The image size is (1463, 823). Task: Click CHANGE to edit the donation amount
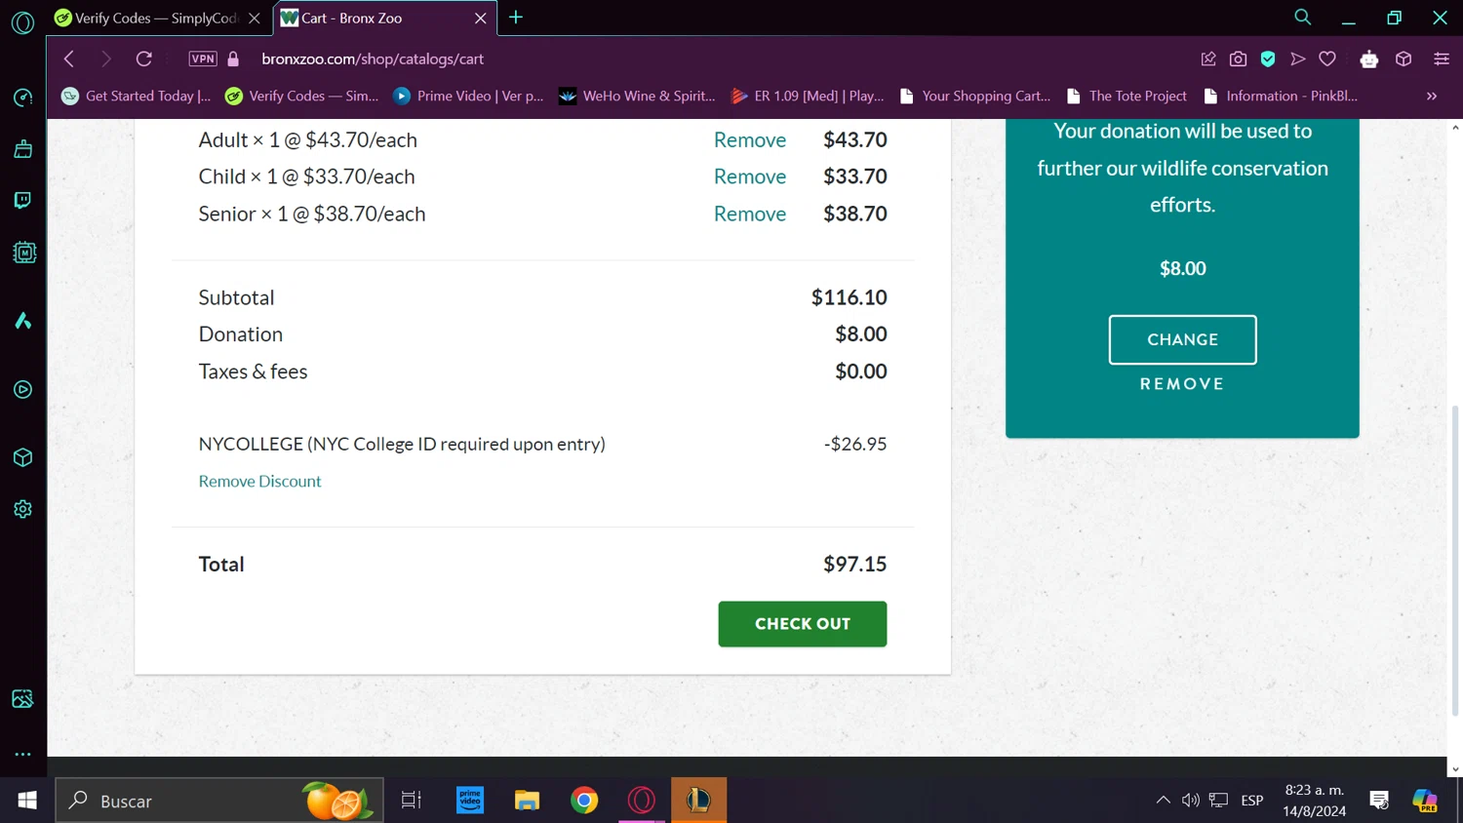[x=1182, y=339]
